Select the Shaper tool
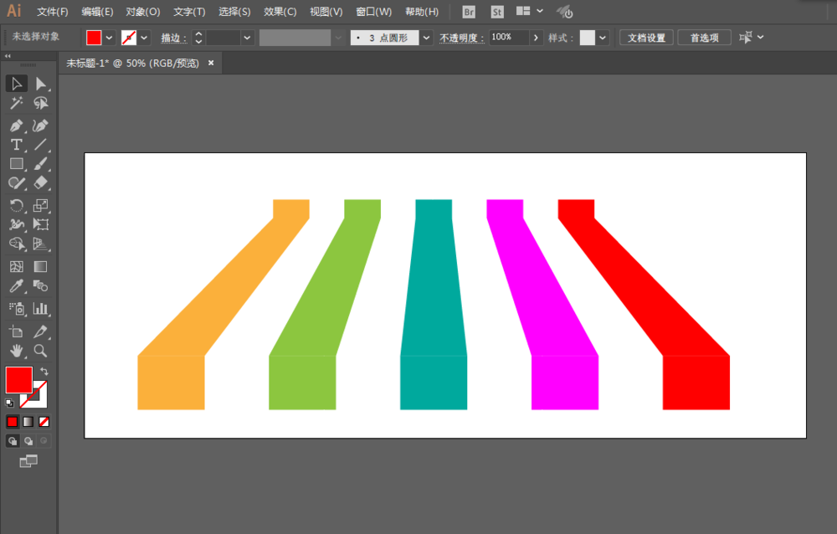 17,183
